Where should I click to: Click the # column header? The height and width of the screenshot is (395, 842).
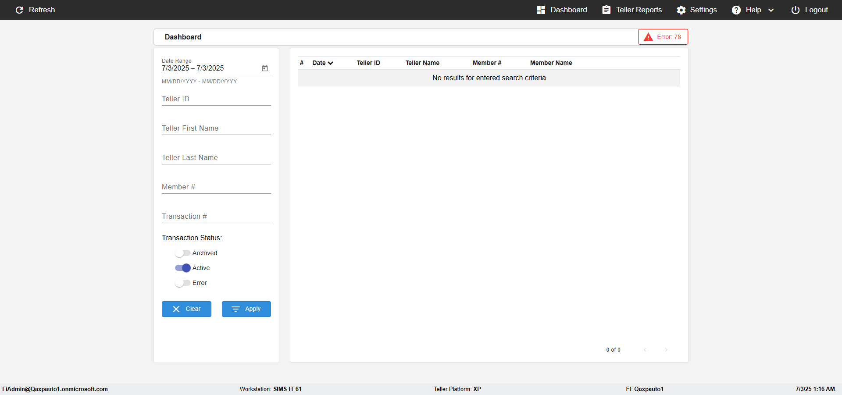pos(302,63)
